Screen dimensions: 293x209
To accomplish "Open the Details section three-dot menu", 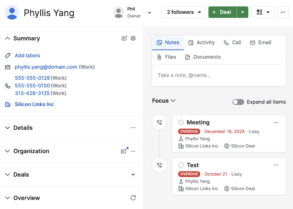I will tap(133, 128).
